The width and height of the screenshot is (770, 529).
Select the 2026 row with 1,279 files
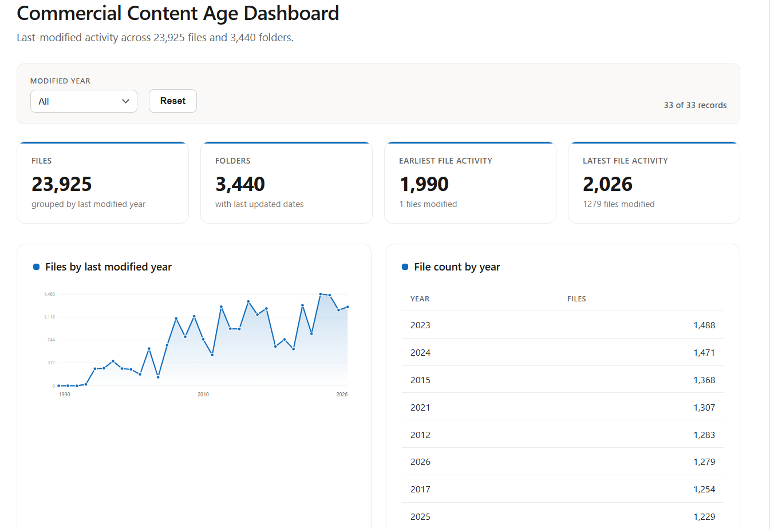pos(563,462)
